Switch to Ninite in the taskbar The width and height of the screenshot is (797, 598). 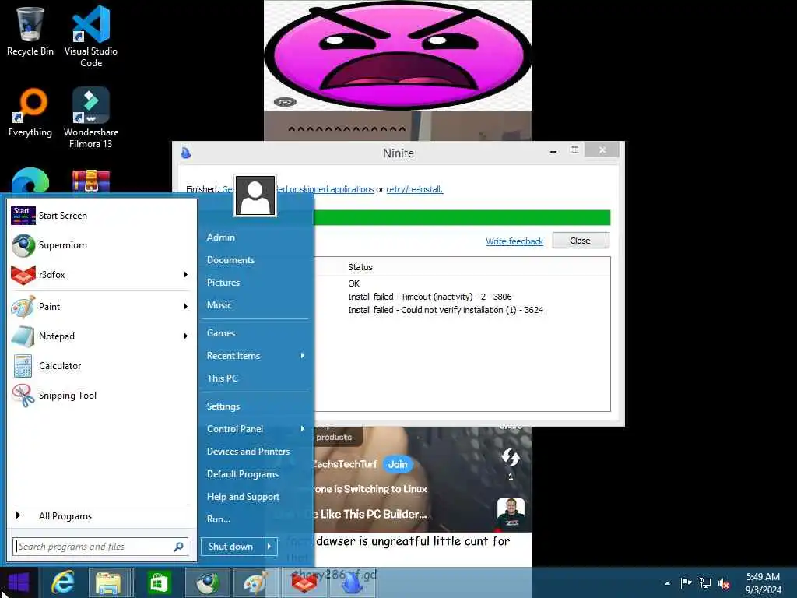tap(352, 582)
